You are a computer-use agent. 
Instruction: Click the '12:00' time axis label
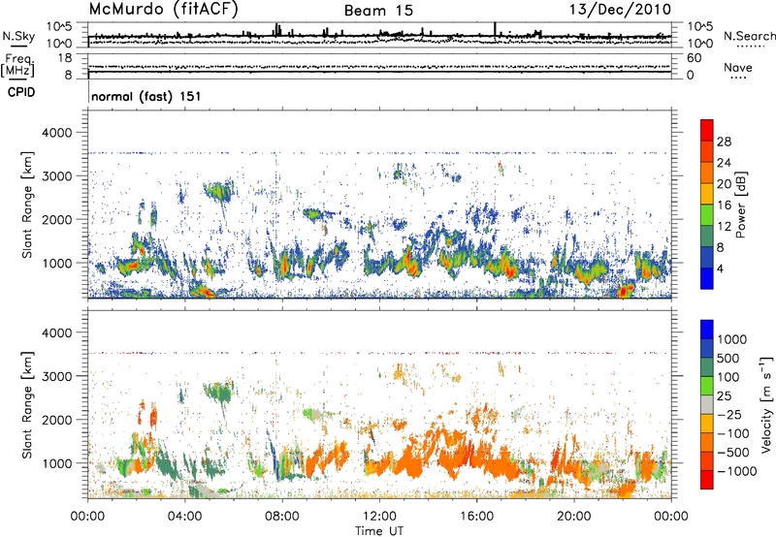(x=379, y=517)
